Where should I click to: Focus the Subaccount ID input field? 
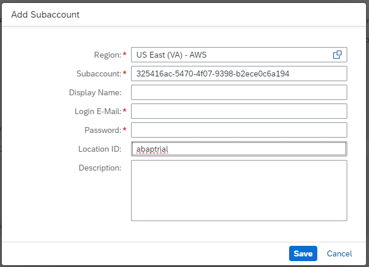coord(239,74)
